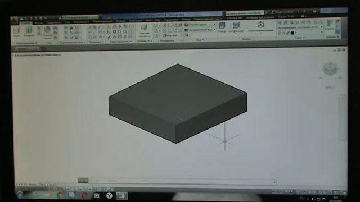Click the ViewCube in the viewport corner

click(x=330, y=68)
